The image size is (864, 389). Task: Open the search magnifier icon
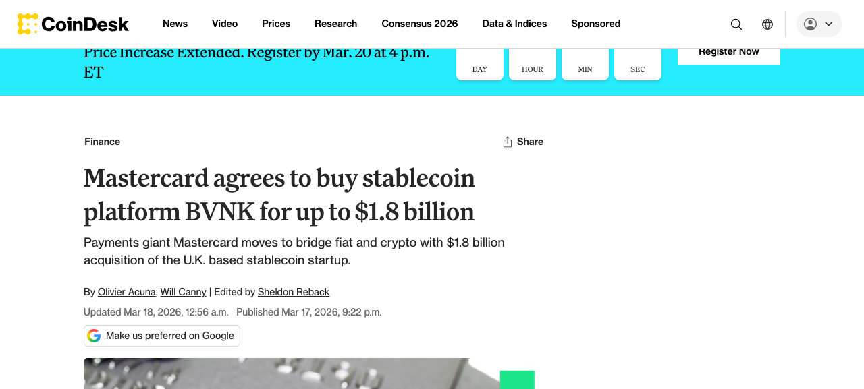[x=736, y=24]
